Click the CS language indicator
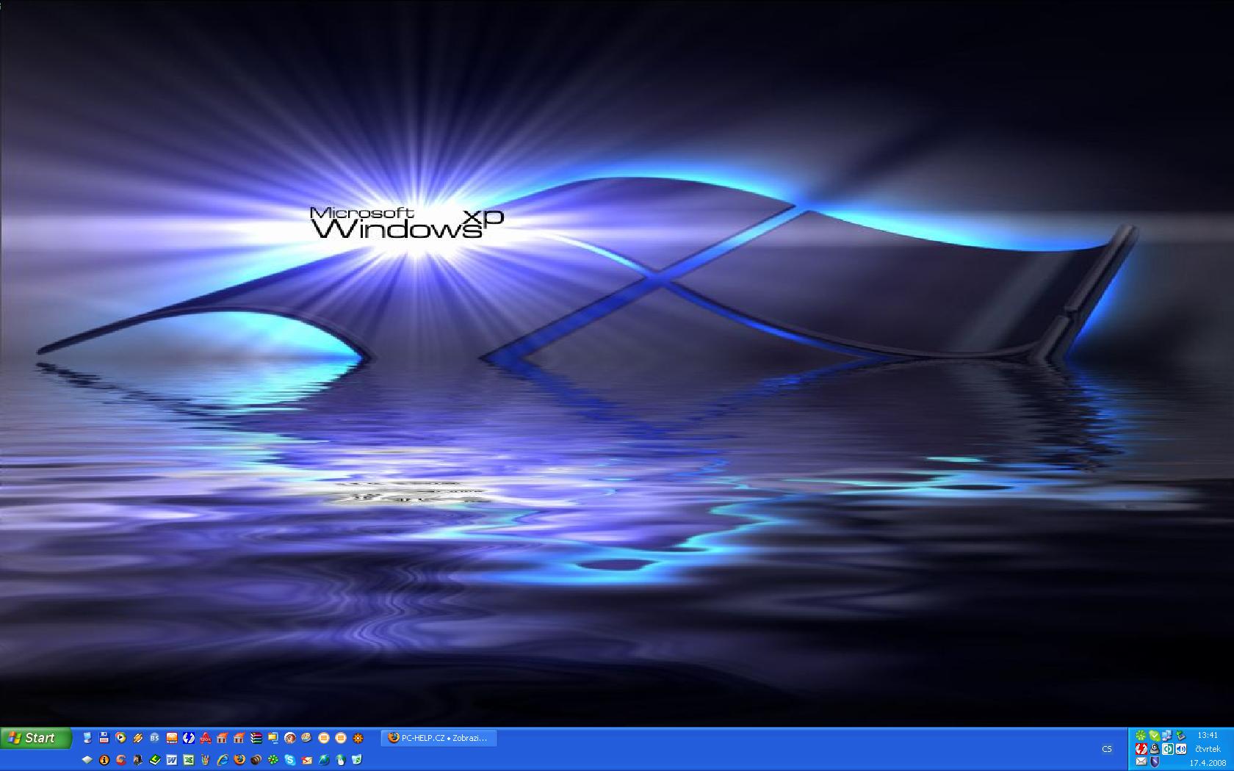Image resolution: width=1234 pixels, height=771 pixels. tap(1107, 749)
